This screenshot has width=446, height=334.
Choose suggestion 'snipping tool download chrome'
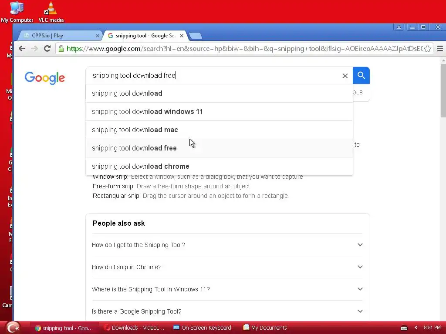coord(219,166)
